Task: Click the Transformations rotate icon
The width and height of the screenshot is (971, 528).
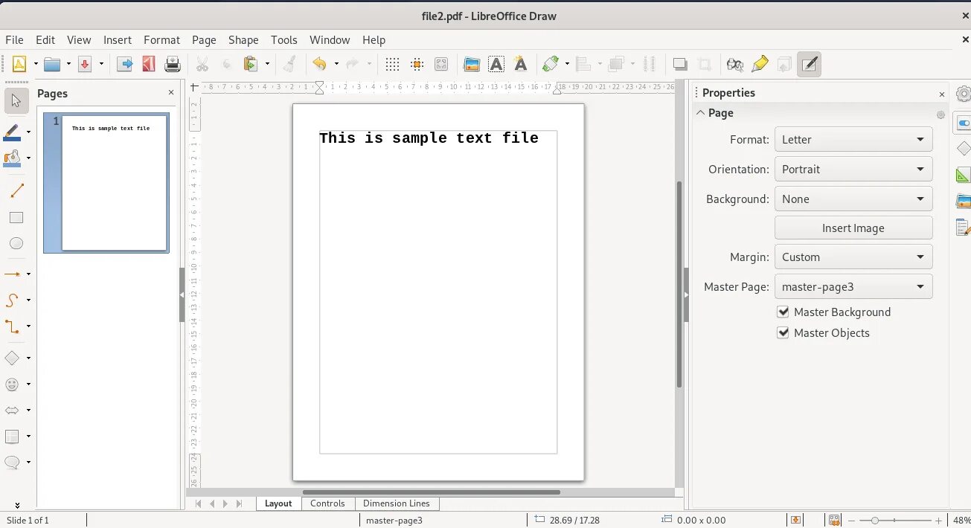Action: pos(551,64)
